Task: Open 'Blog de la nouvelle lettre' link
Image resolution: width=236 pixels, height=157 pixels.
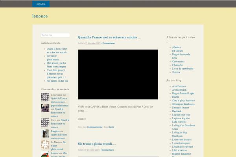Action: (x=181, y=56)
